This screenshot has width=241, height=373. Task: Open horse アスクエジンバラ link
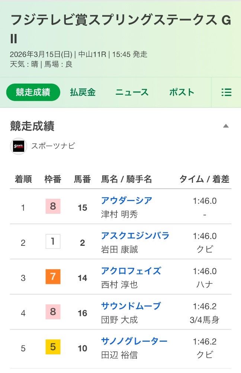point(135,236)
